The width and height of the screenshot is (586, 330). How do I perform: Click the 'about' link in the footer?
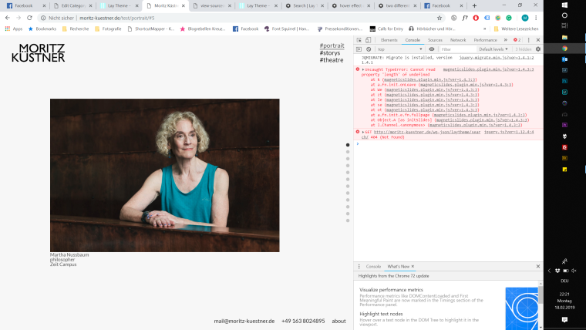pos(338,321)
